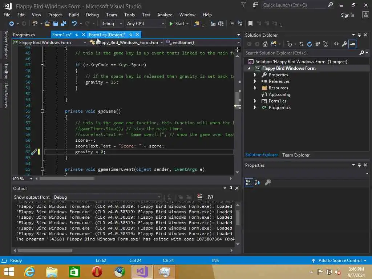372x279 pixels.
Task: Click the Sign in link
Action: [347, 15]
